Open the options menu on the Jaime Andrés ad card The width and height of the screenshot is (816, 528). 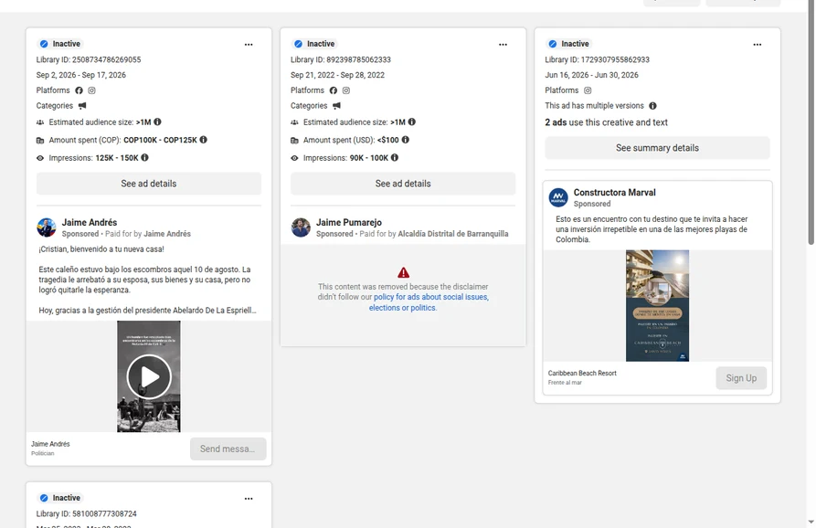coord(249,45)
